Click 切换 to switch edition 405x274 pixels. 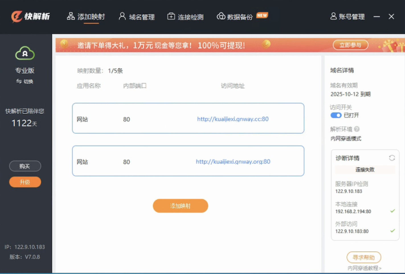[25, 81]
